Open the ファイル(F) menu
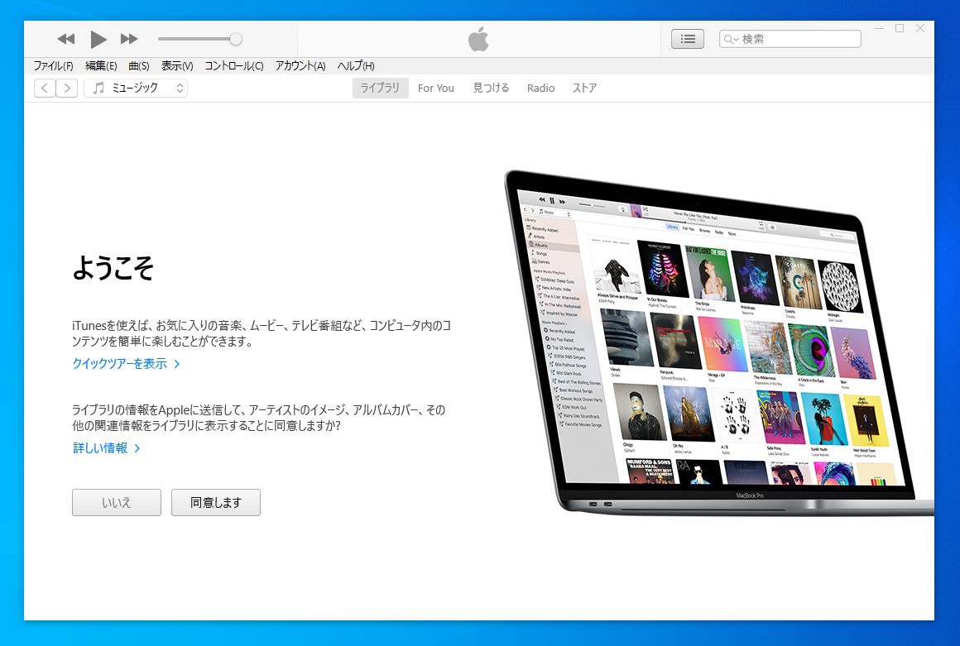 pyautogui.click(x=53, y=66)
